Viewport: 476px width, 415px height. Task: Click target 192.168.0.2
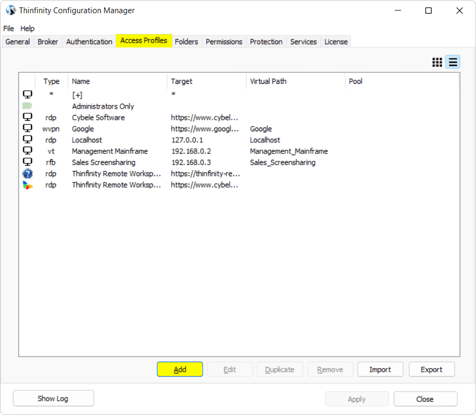pos(191,151)
